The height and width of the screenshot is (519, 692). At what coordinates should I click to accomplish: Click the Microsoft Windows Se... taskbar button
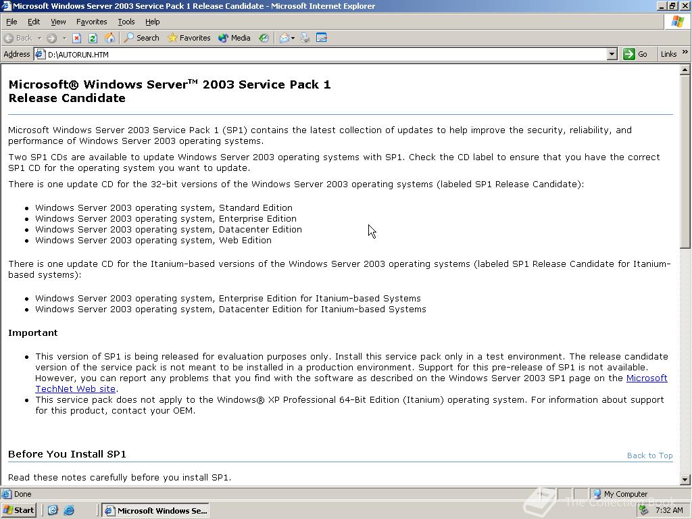click(x=156, y=511)
